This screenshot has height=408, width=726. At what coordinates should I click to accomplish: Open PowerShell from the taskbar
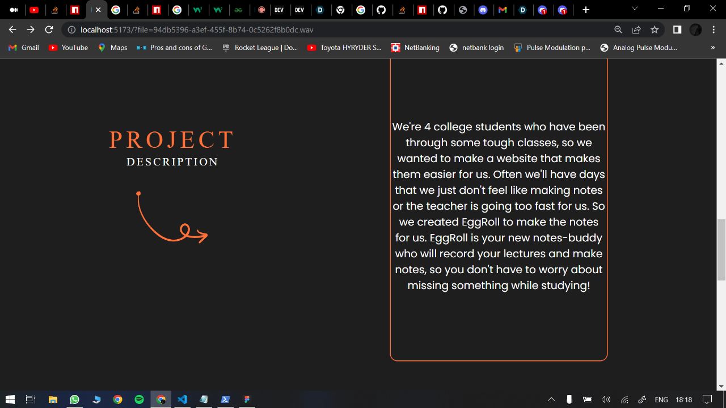pos(225,399)
